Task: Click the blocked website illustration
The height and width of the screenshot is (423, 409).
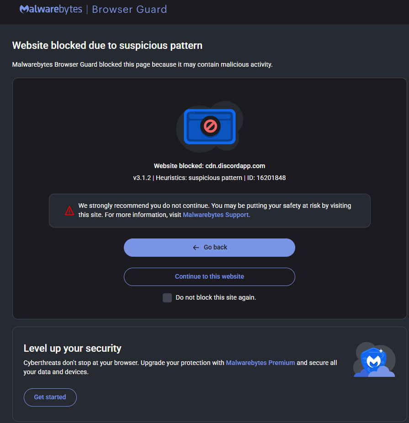Action: point(209,126)
